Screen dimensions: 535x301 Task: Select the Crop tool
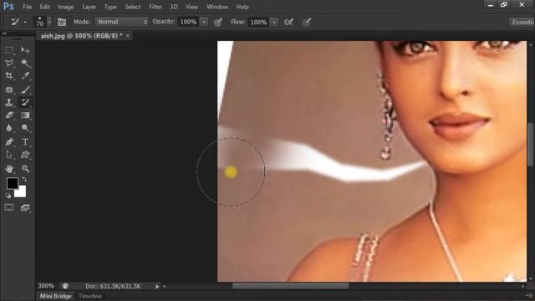click(x=9, y=76)
